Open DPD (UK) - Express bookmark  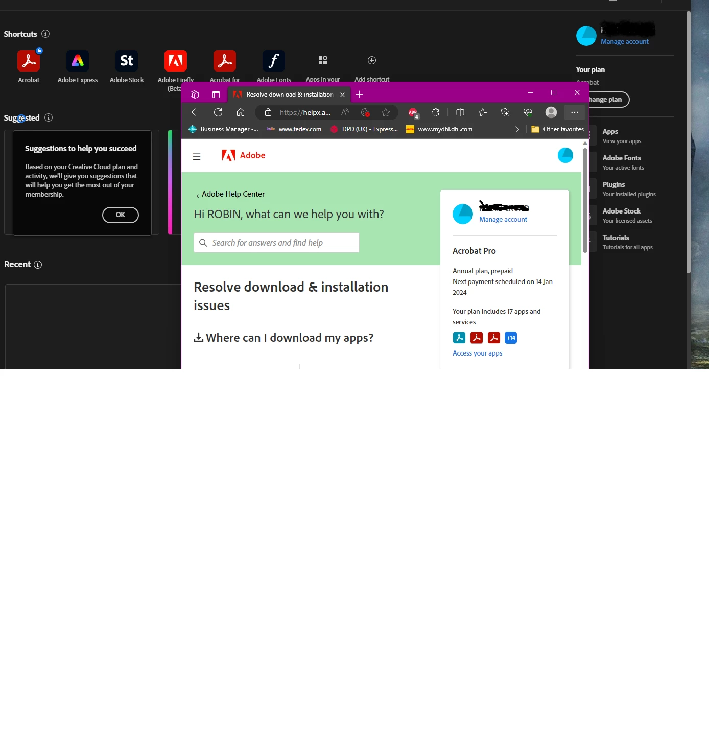tap(364, 129)
